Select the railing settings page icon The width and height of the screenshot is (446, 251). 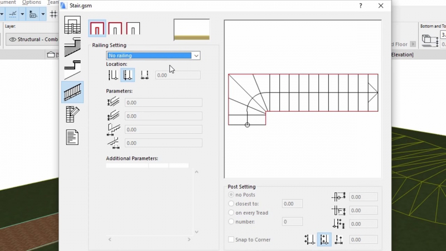[x=72, y=92]
